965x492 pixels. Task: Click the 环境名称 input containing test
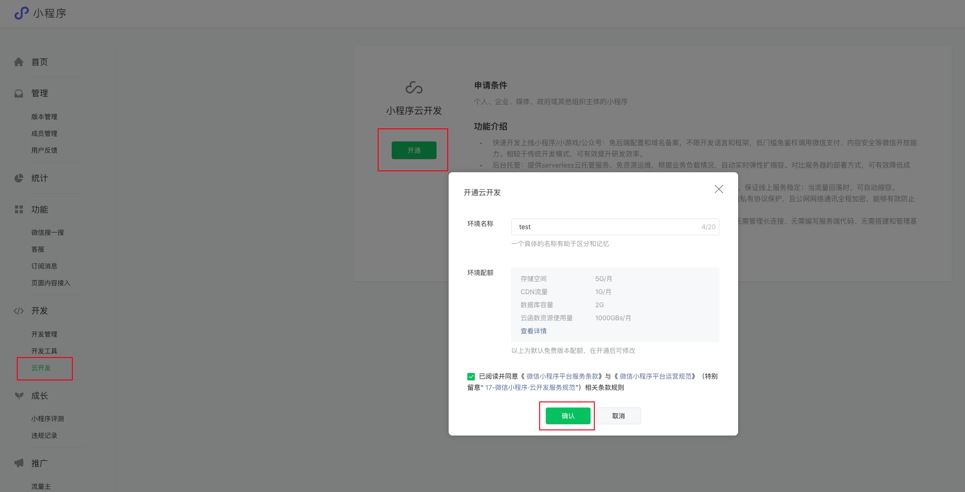coord(615,227)
